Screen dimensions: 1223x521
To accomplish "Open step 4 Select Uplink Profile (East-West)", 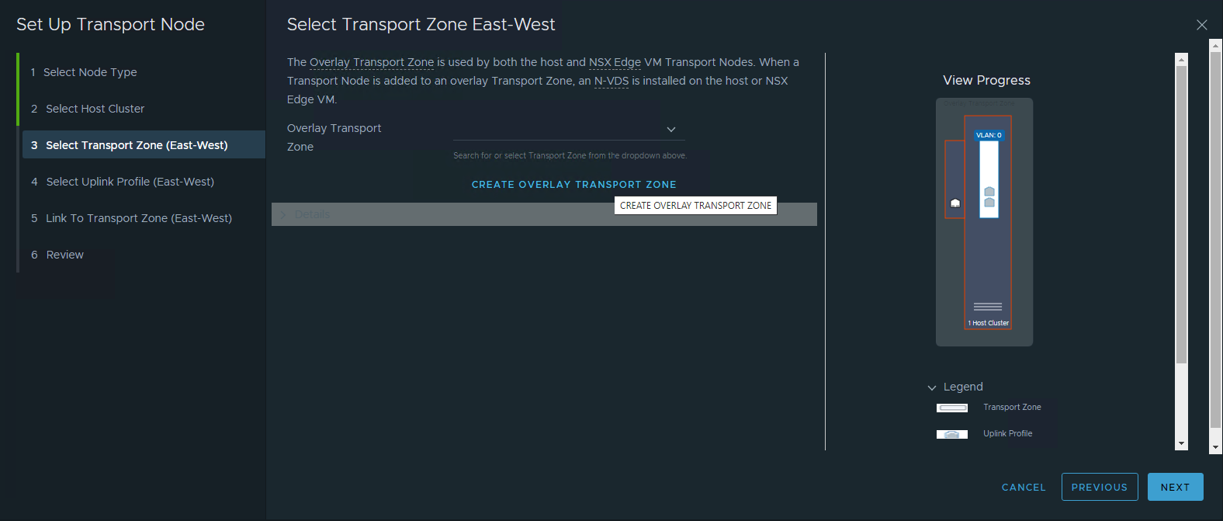I will coord(130,182).
